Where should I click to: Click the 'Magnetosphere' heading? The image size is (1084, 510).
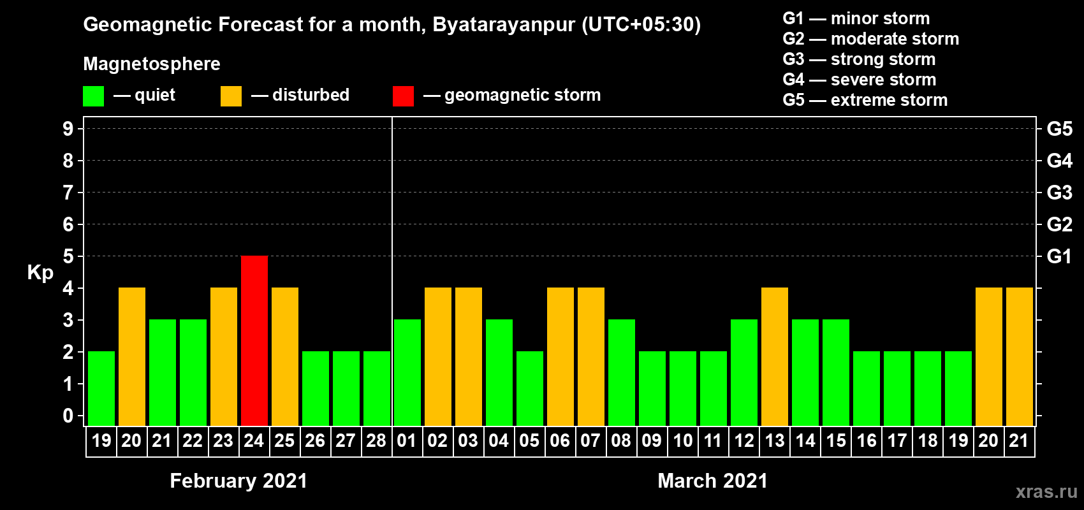(152, 64)
